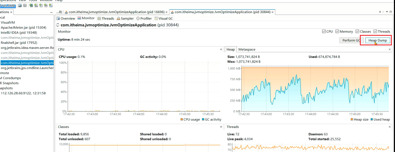The width and height of the screenshot is (395, 152).
Task: Switch to the Sampler tab
Action: (x=125, y=18)
